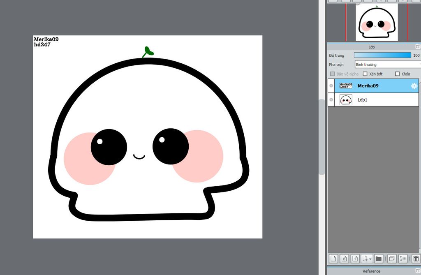Click the Lớp panel title
421x275 pixels.
coord(372,47)
